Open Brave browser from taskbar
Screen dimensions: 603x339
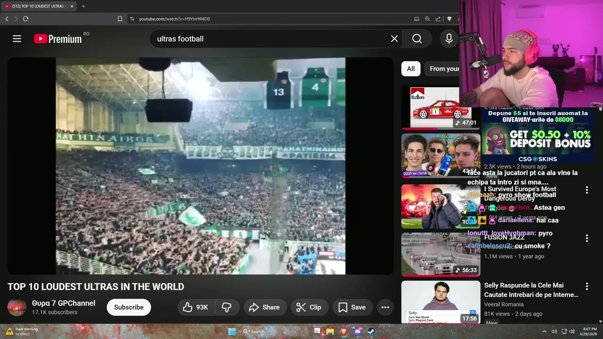[x=343, y=331]
